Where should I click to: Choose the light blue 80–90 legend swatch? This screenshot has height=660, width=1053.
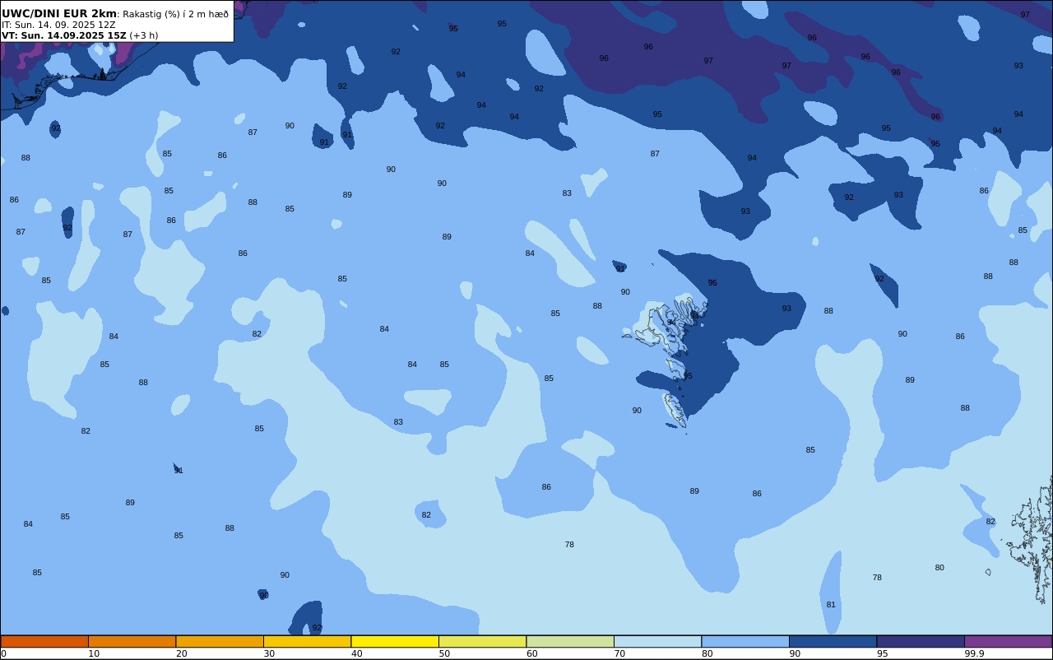(745, 641)
